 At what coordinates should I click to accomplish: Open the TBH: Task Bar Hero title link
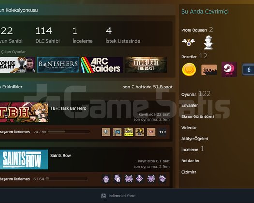[68, 108]
